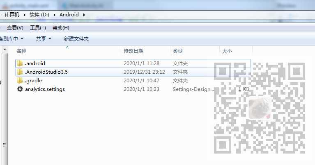Open the 帮助(H) menu
Image resolution: width=315 pixels, height=165 pixels.
coord(61,27)
